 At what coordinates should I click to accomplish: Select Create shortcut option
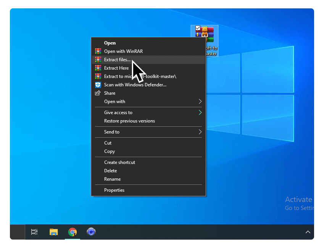tap(148, 162)
